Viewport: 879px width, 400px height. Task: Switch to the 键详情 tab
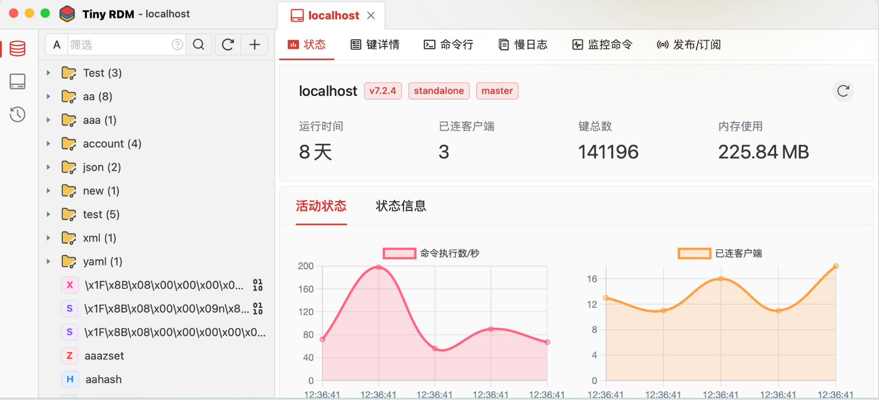point(375,45)
